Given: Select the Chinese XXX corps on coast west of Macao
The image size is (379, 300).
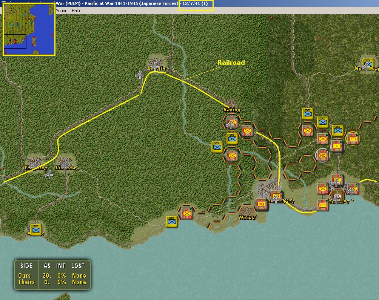Looking at the screenshot, I should [x=172, y=222].
